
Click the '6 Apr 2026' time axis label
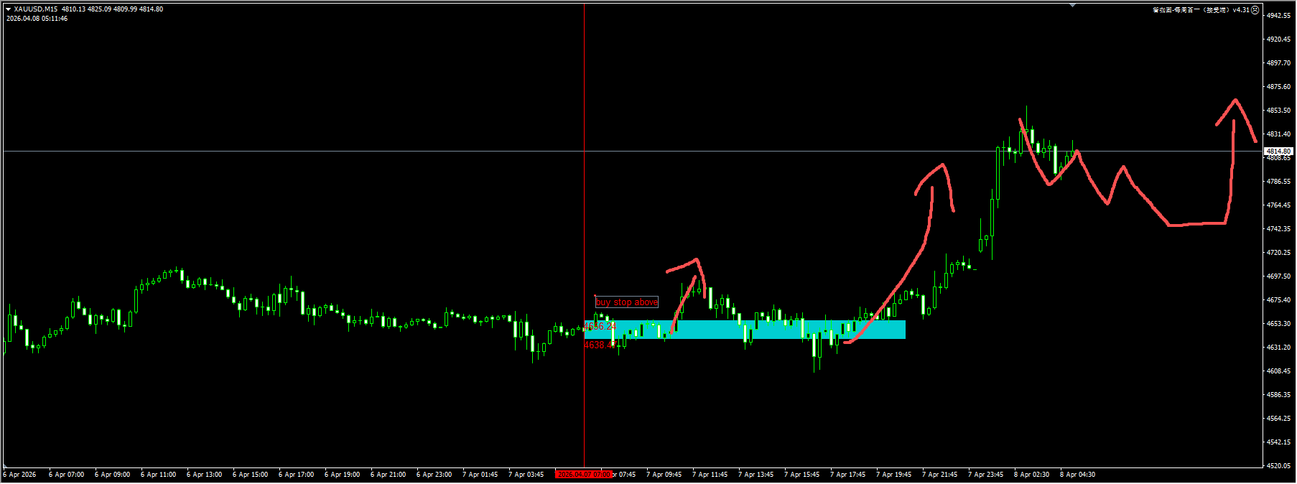[19, 474]
